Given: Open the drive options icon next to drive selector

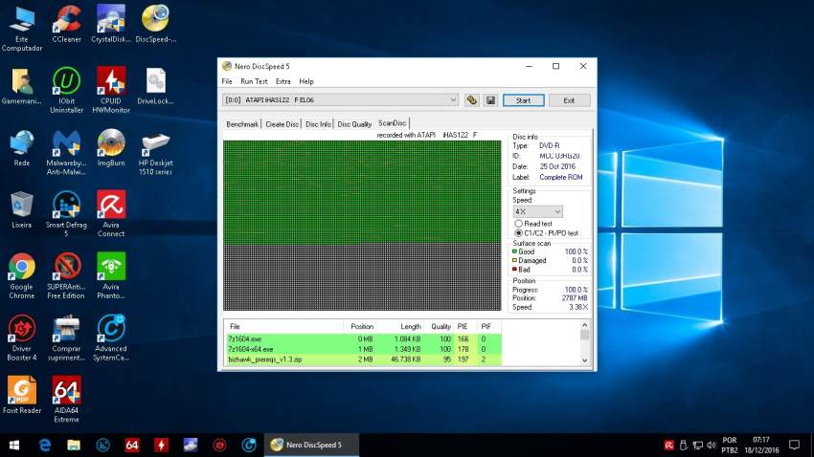Looking at the screenshot, I should pos(471,100).
